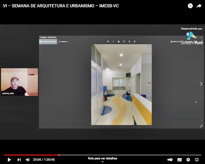The image size is (205, 164).
Task: Play the paused video
Action: click(9, 160)
